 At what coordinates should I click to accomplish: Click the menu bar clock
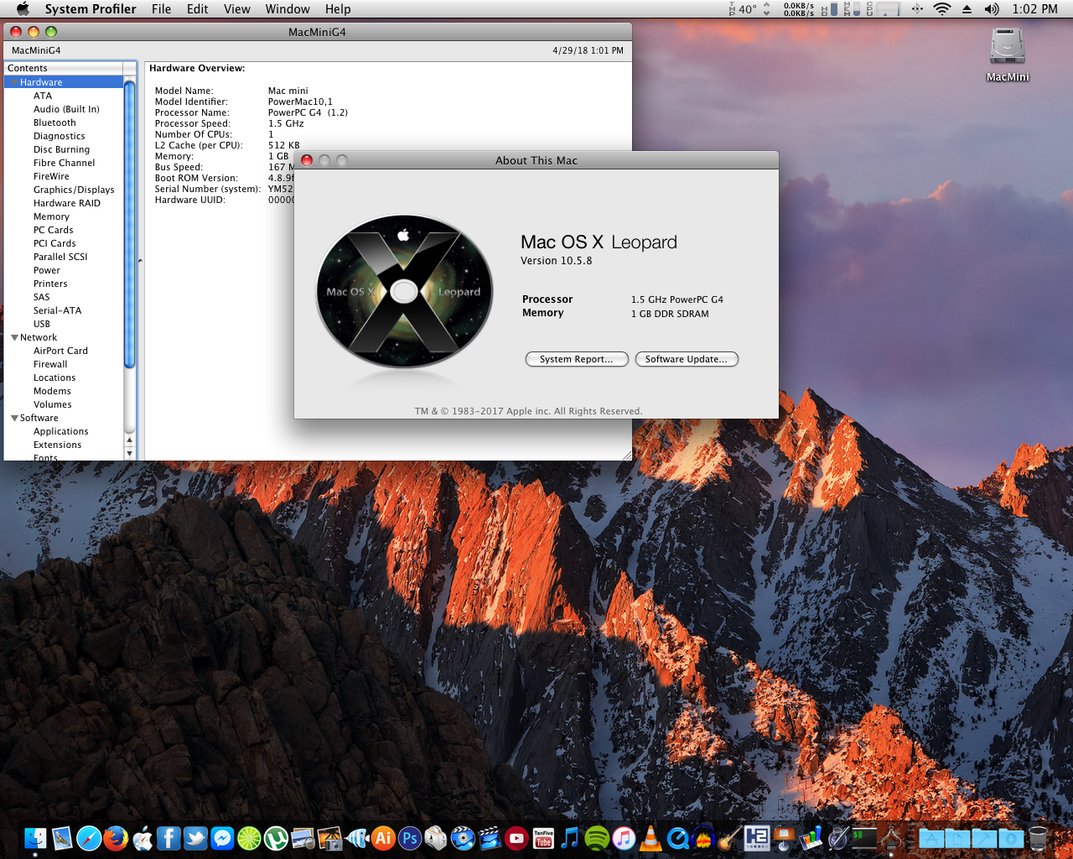pos(1034,9)
